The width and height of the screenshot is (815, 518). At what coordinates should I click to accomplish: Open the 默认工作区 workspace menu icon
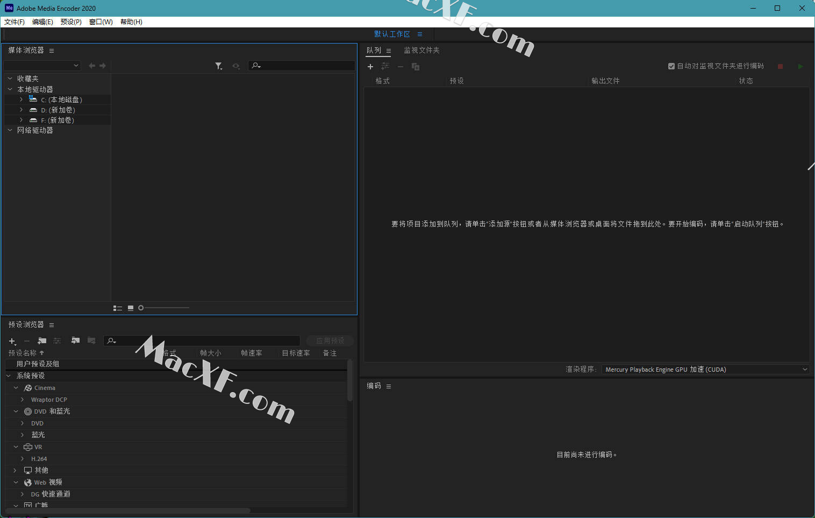tap(420, 34)
